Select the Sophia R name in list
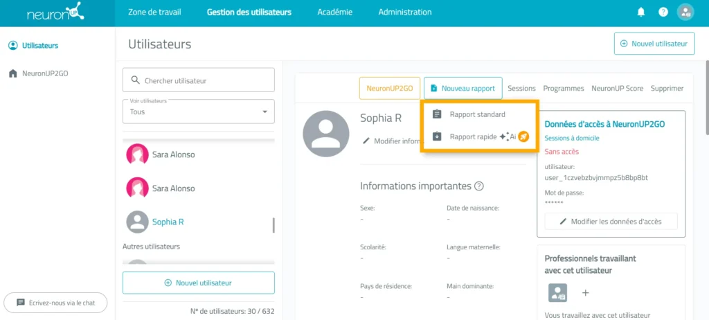 click(168, 222)
